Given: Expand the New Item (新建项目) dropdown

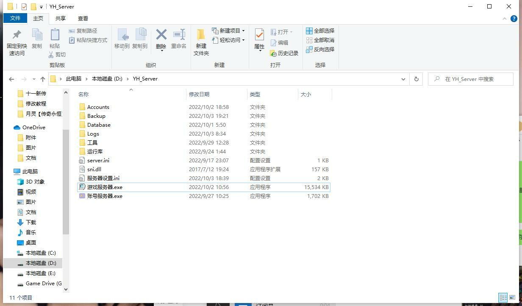Looking at the screenshot, I should [244, 31].
